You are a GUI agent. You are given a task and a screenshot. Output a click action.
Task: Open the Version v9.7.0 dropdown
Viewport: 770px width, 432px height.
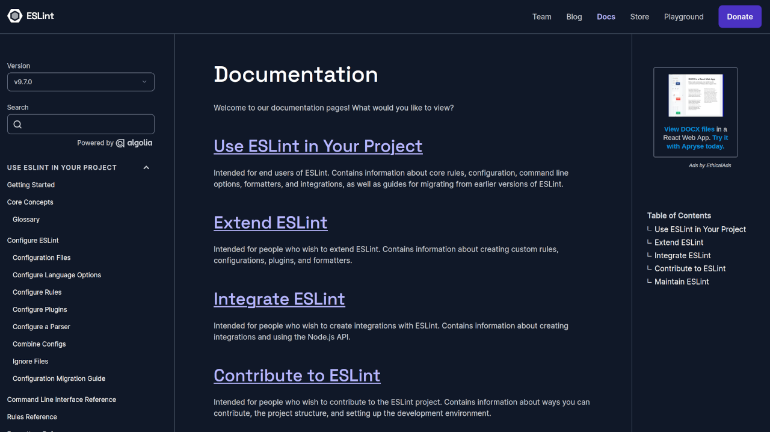[x=81, y=82]
